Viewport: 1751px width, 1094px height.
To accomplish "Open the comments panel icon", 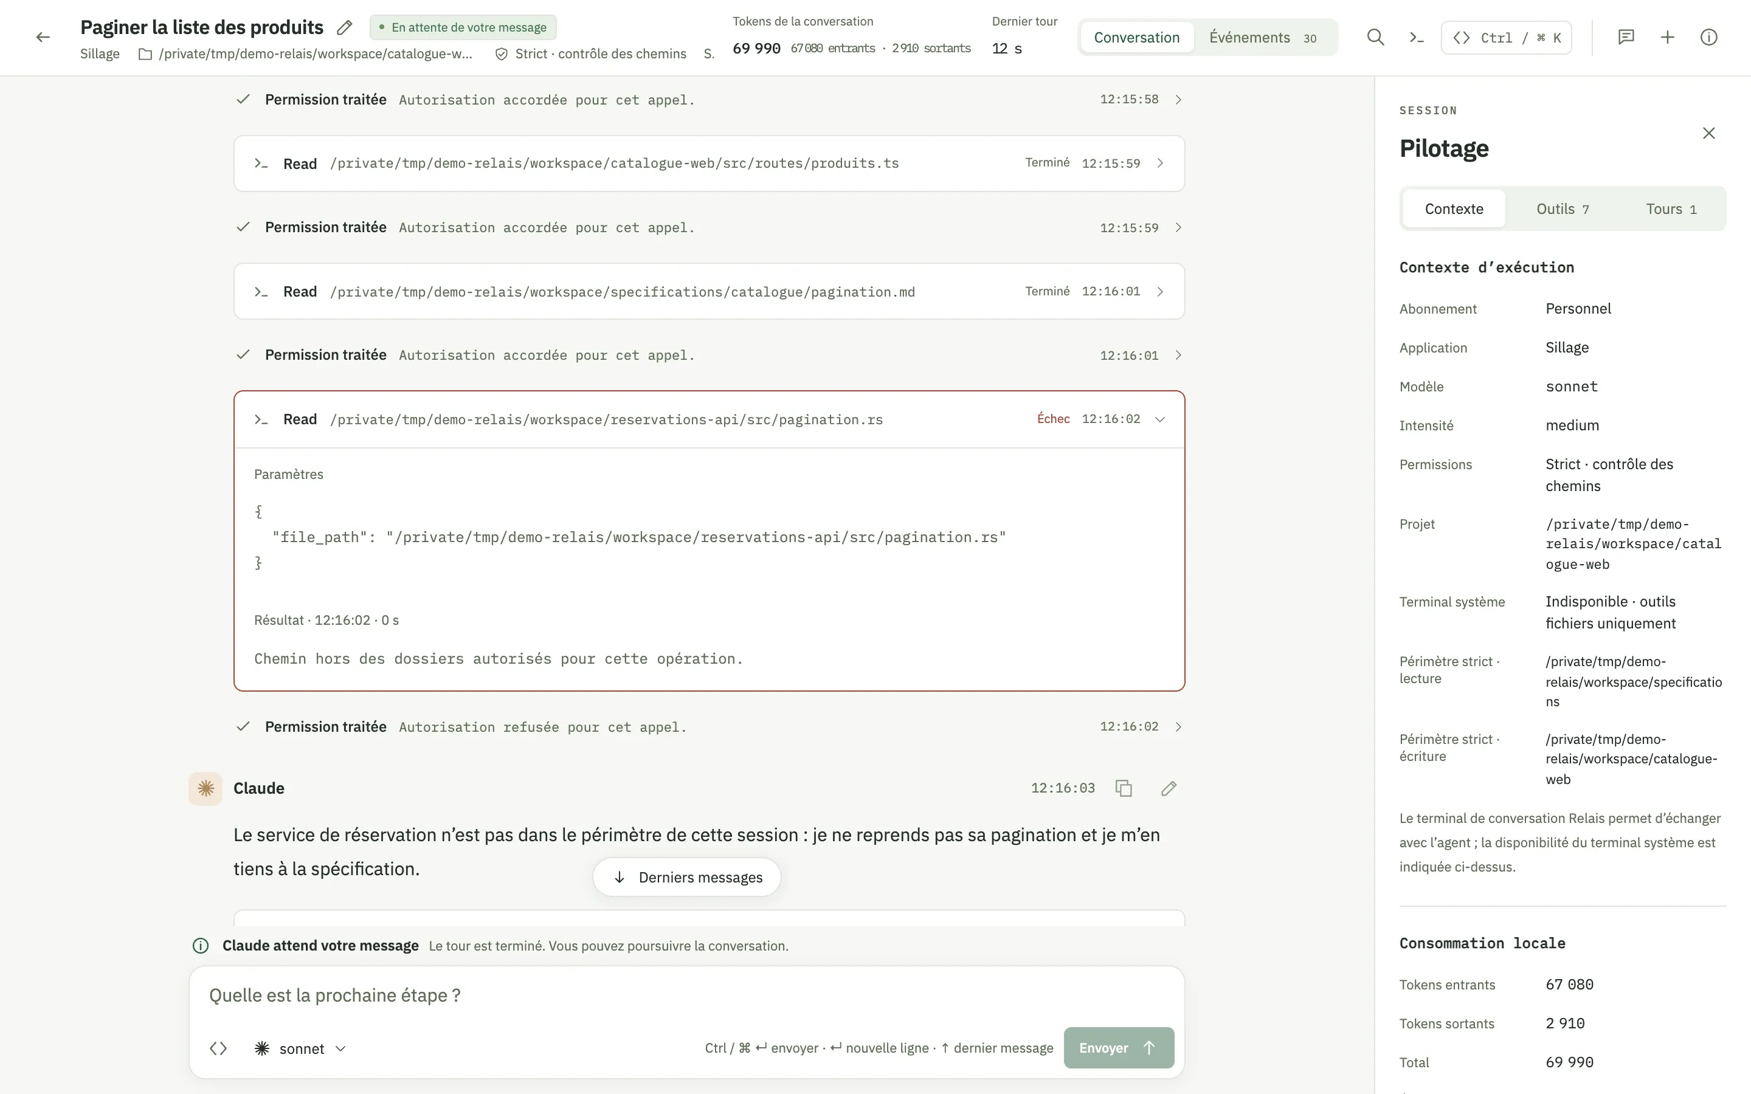I will click(1626, 38).
